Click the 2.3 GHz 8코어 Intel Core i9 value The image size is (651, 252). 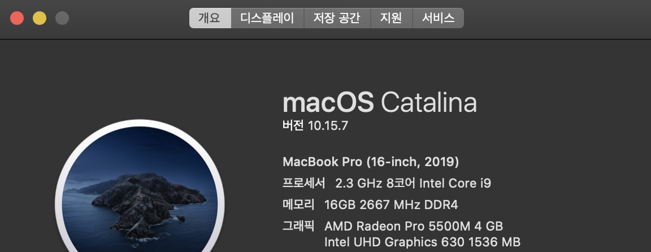pos(413,183)
